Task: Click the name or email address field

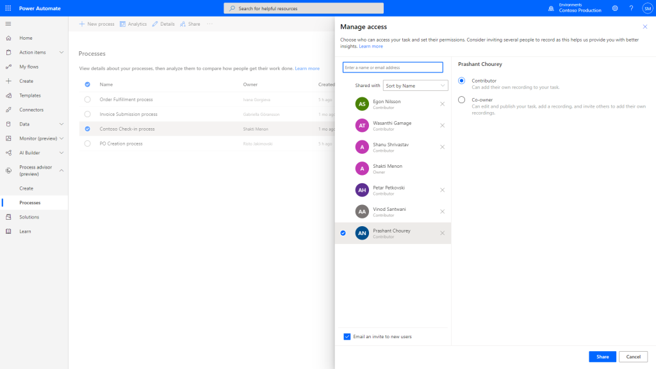Action: (x=393, y=67)
